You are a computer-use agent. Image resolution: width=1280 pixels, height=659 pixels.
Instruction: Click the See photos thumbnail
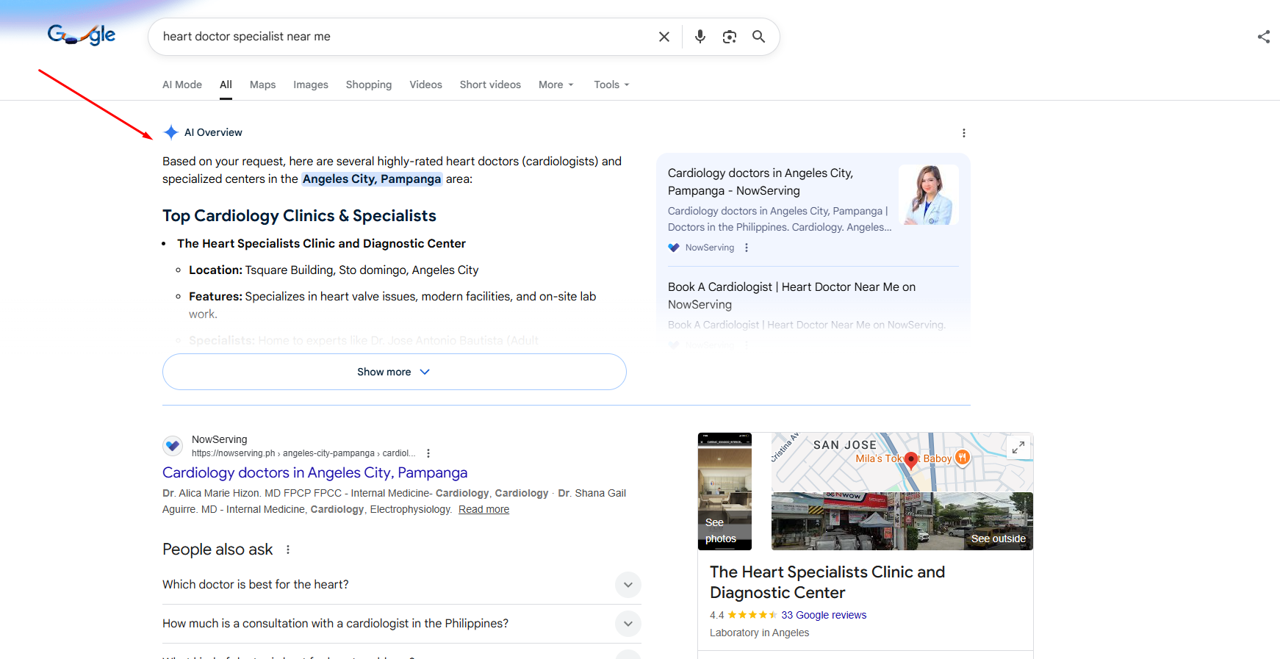click(x=725, y=491)
